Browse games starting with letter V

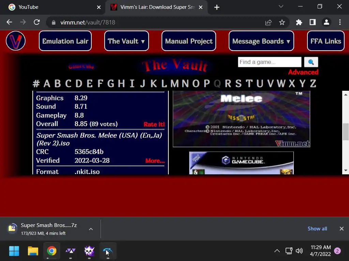click(270, 84)
